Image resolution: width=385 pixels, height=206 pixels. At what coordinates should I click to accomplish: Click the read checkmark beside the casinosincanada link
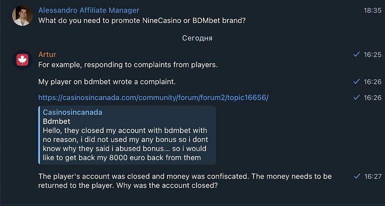point(356,97)
